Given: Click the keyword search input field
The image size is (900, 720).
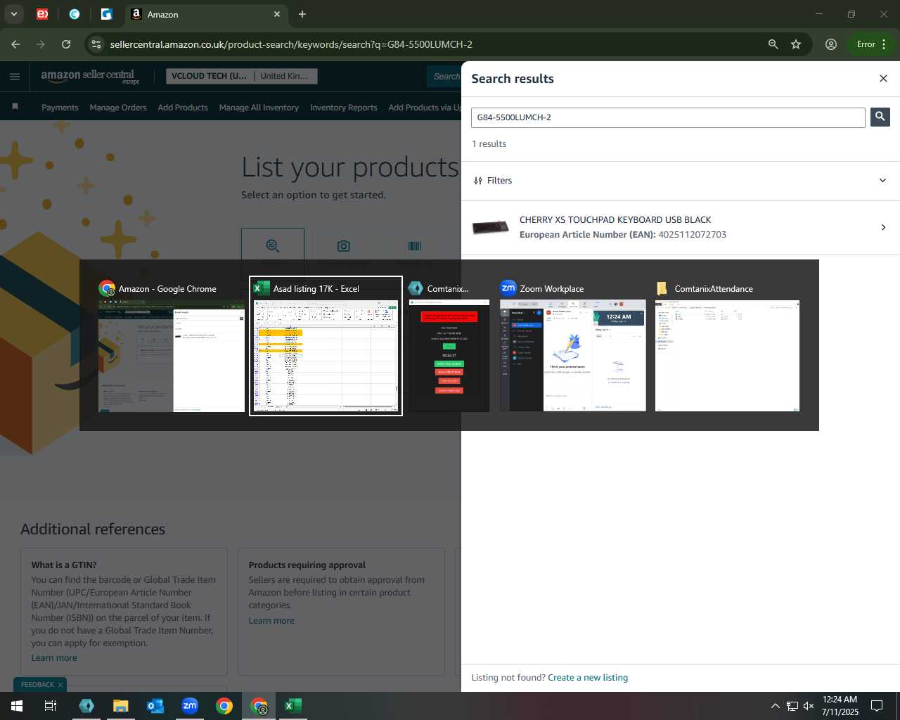Looking at the screenshot, I should point(668,117).
